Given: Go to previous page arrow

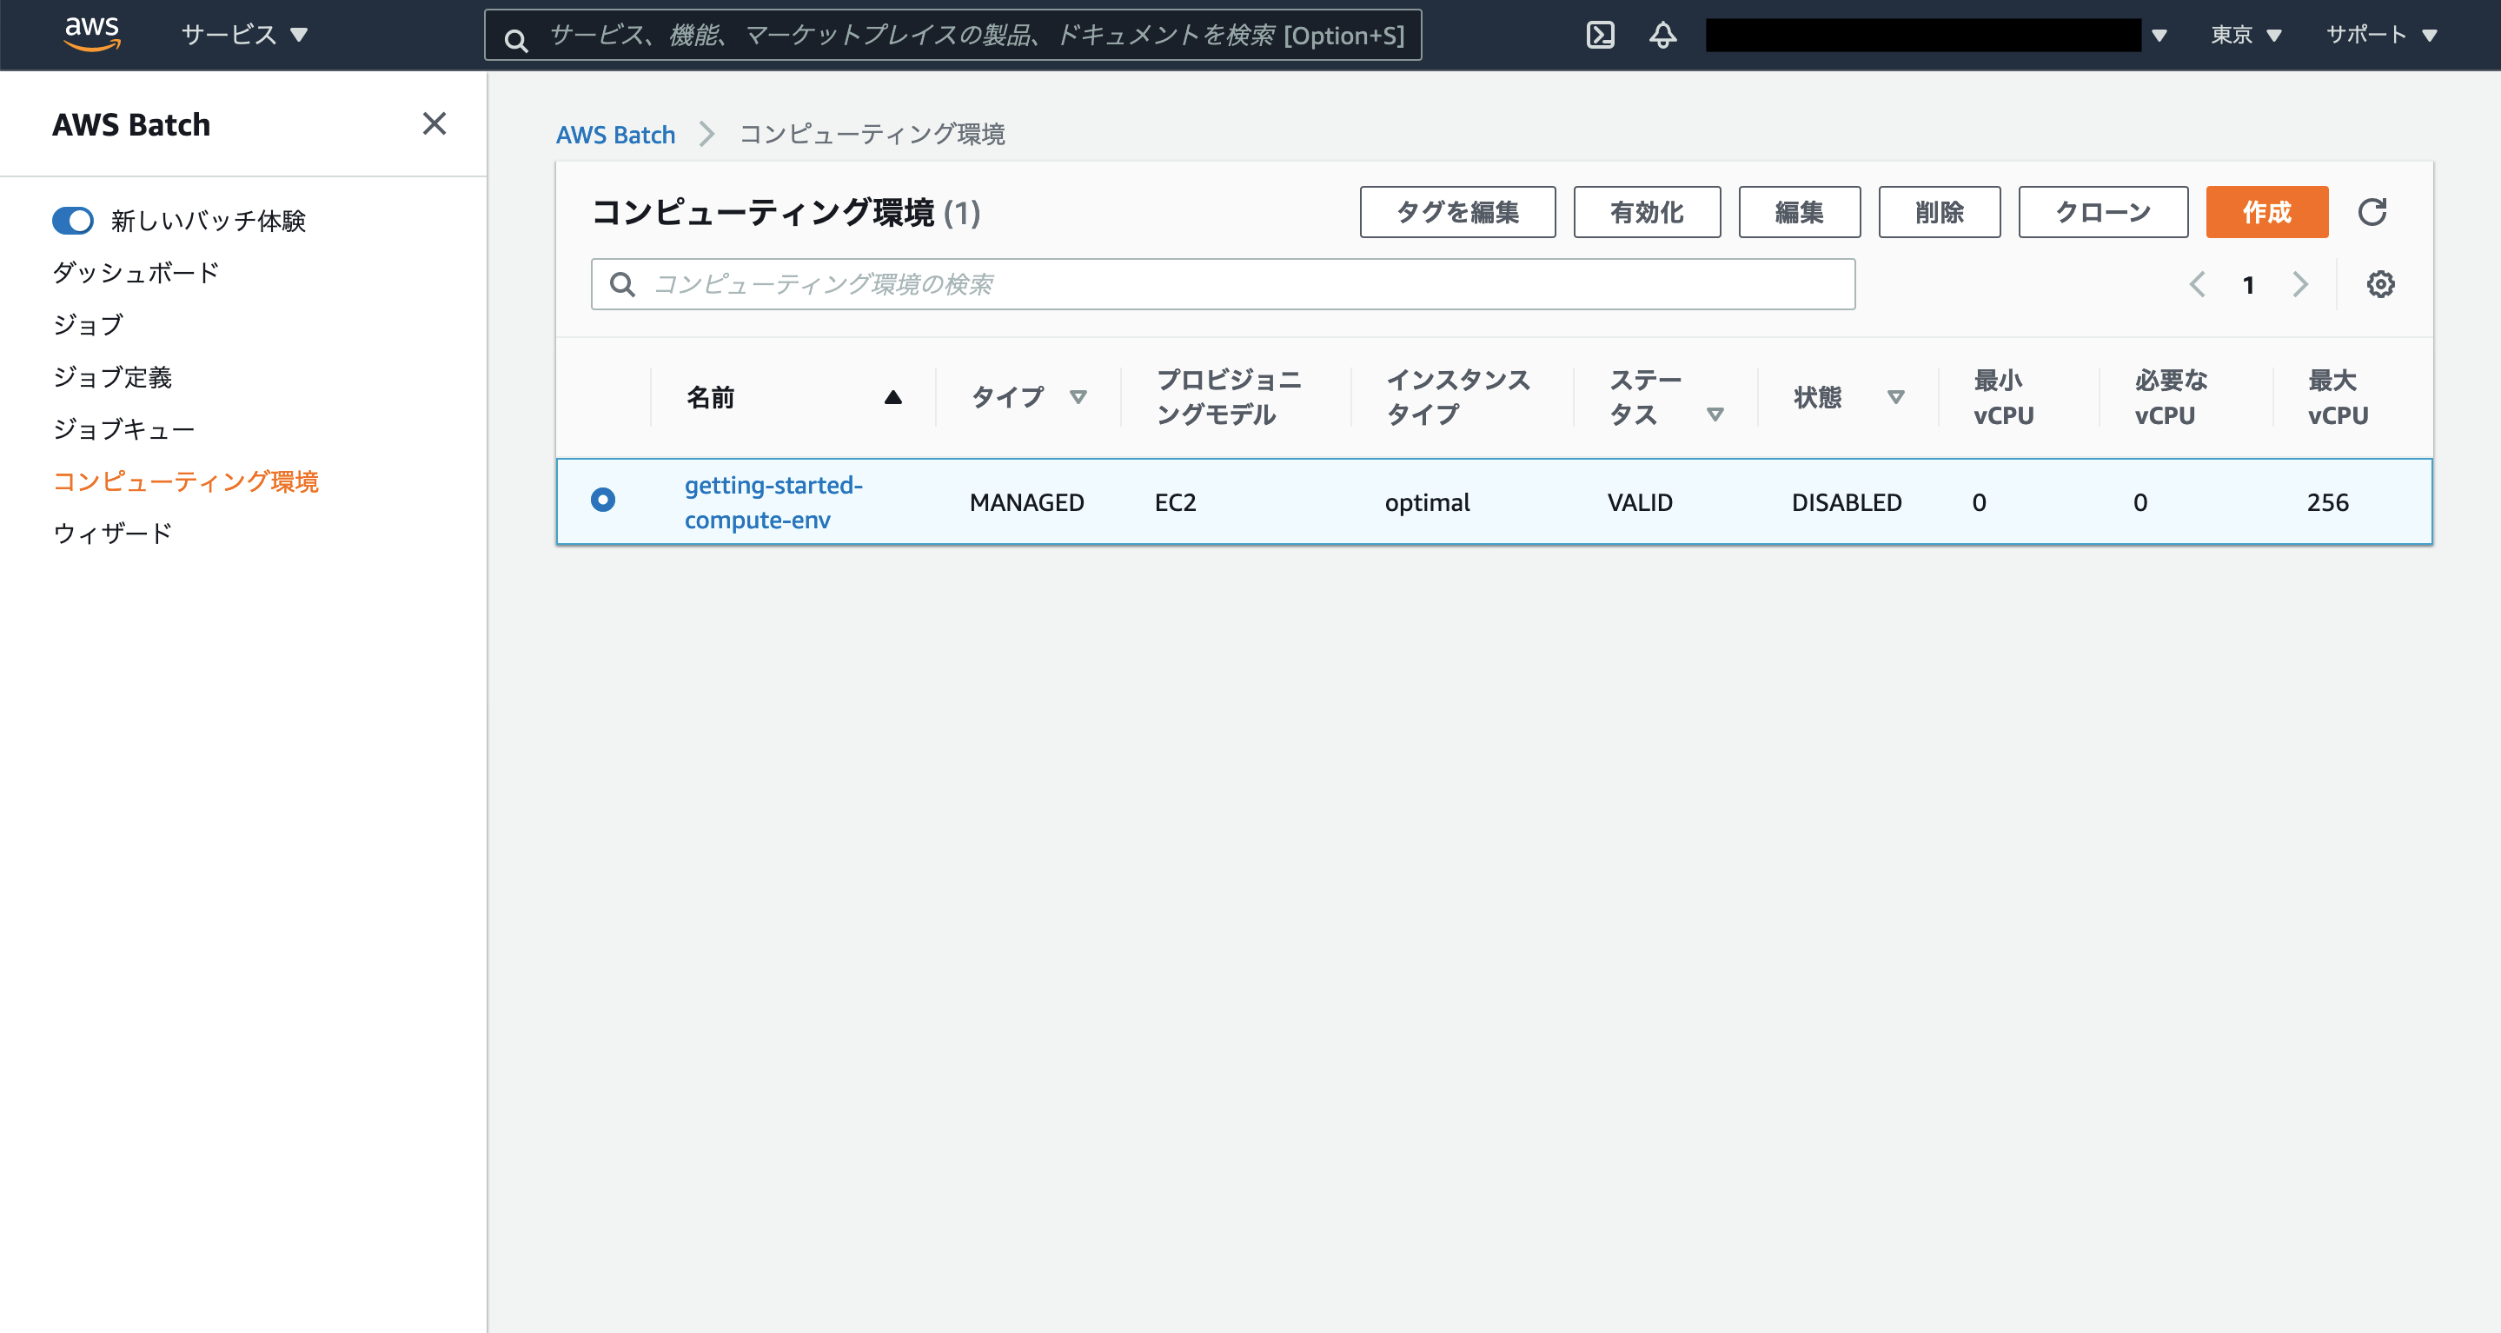Looking at the screenshot, I should tap(2197, 284).
